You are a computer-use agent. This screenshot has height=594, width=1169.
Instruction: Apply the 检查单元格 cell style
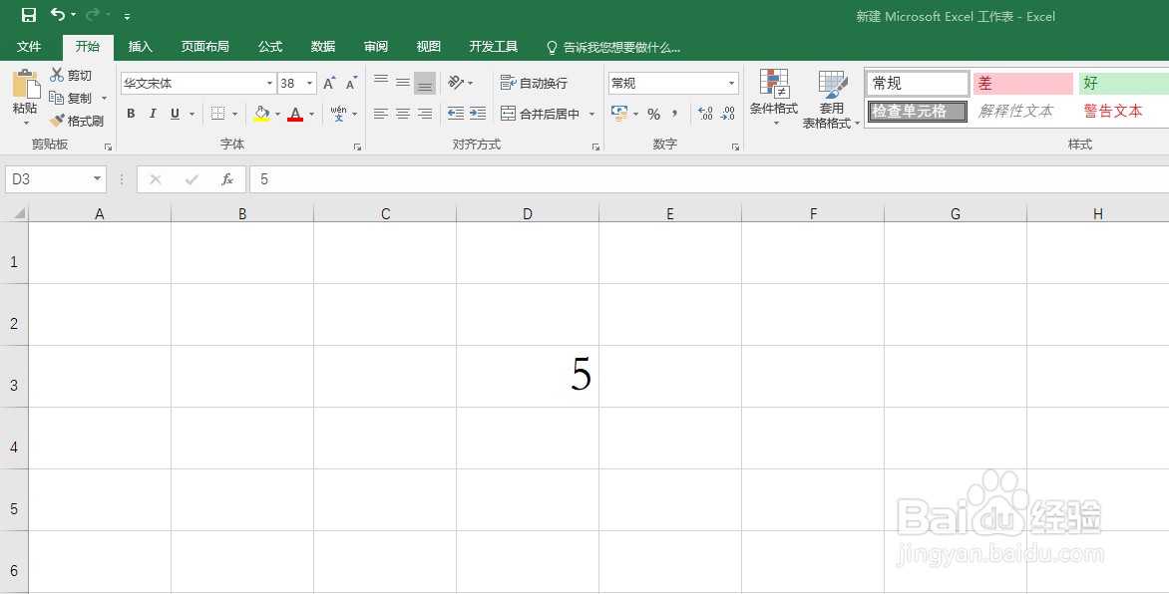pyautogui.click(x=916, y=111)
